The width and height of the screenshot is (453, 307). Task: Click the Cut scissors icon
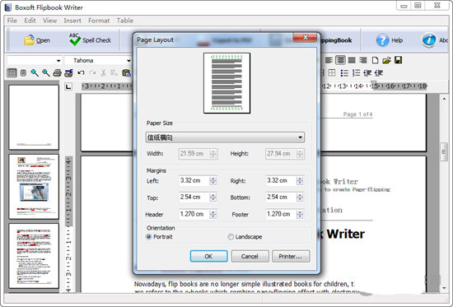point(103,72)
